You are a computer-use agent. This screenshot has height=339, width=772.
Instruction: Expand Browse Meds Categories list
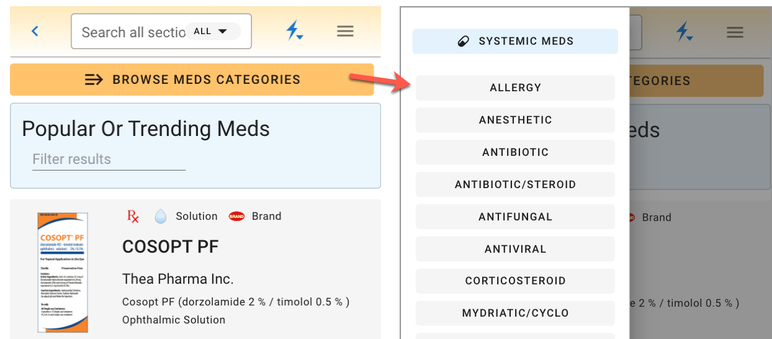tap(192, 79)
